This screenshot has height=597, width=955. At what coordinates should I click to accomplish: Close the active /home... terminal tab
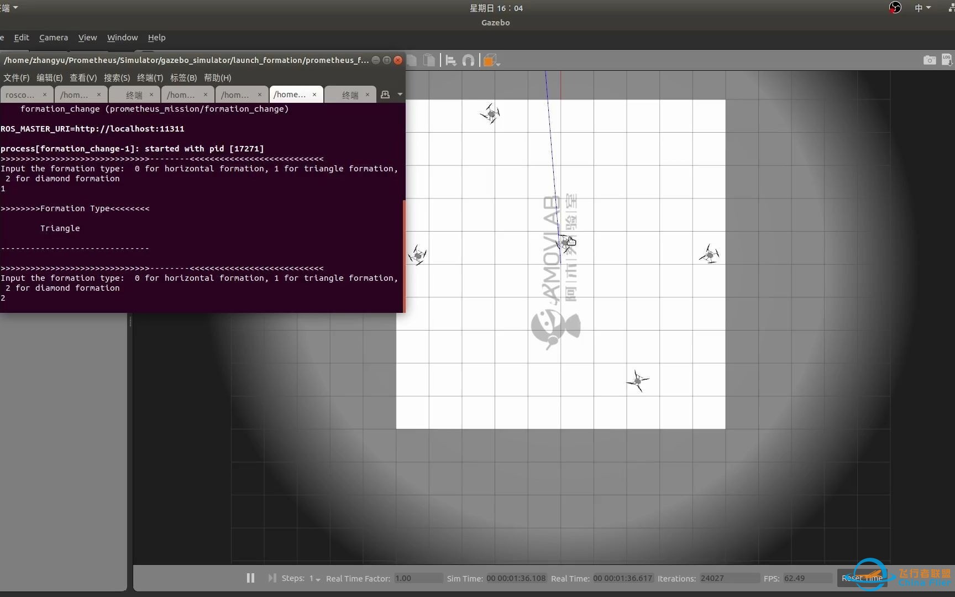coord(314,95)
